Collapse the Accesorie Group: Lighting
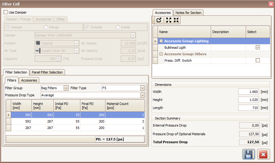The height and width of the screenshot is (163, 275). (161, 41)
